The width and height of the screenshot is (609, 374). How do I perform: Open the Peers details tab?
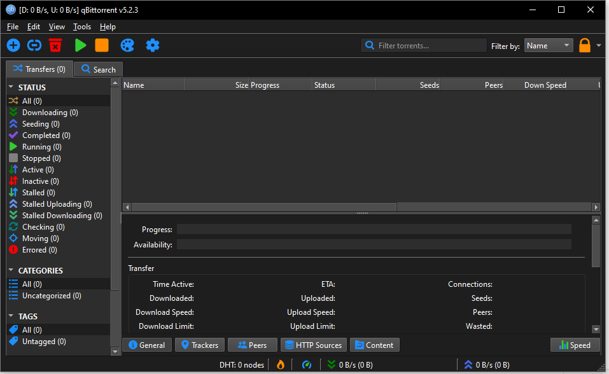point(253,345)
